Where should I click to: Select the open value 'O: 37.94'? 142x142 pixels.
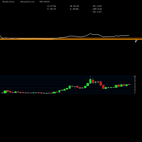(51, 6)
